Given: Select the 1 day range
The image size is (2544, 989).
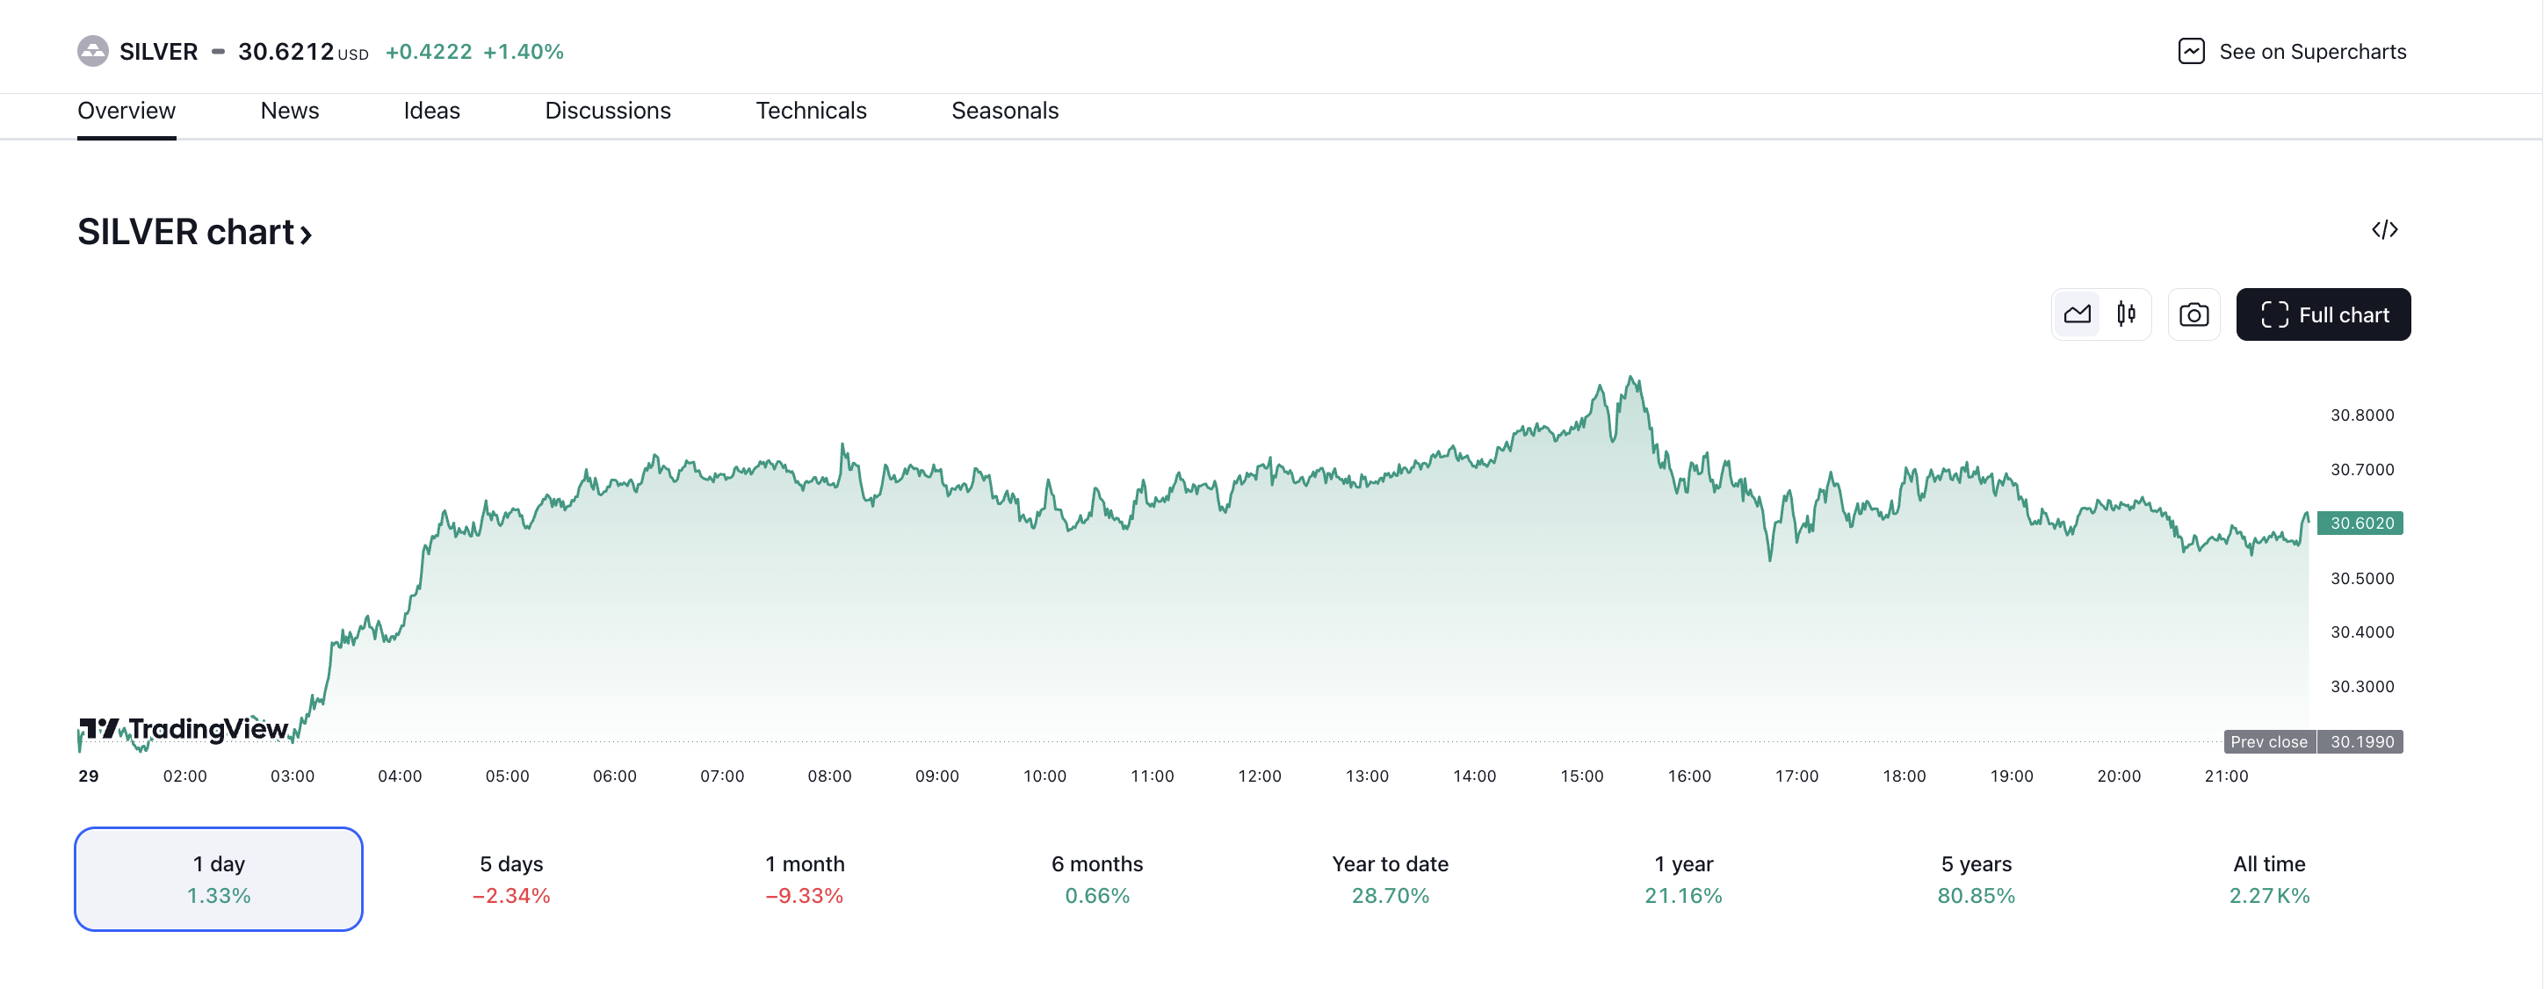Looking at the screenshot, I should click(218, 878).
